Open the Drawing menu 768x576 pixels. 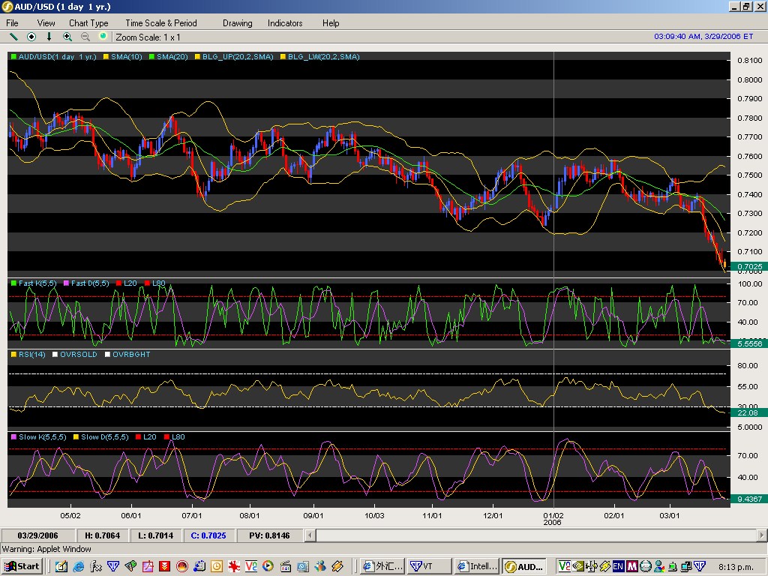pyautogui.click(x=237, y=23)
